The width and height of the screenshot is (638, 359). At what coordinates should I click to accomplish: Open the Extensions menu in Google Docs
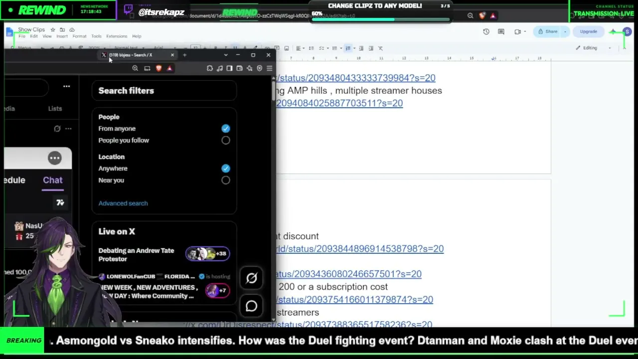coord(117,36)
